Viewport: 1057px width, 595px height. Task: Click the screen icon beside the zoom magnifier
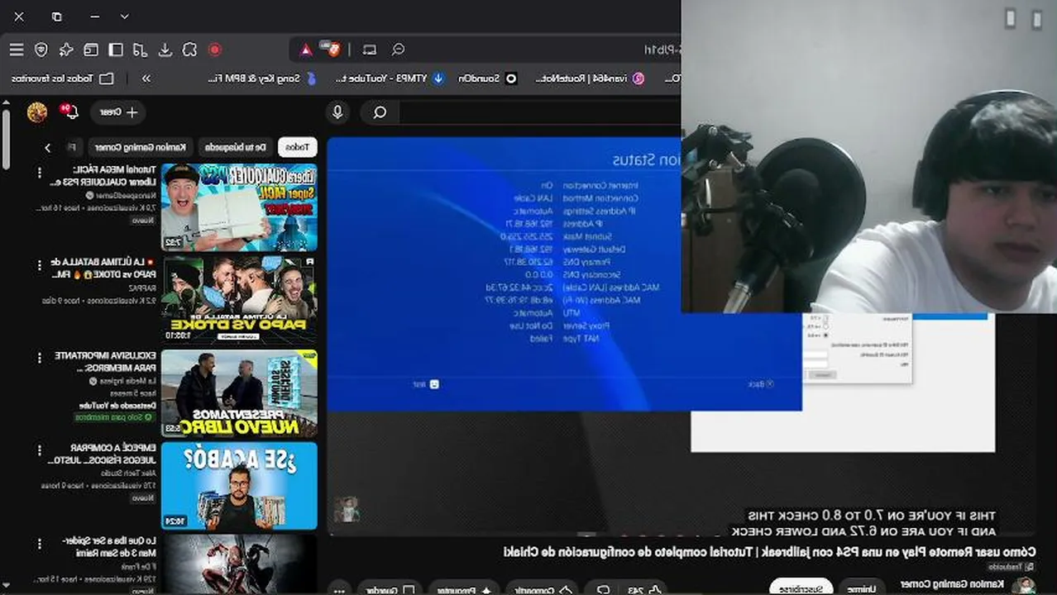point(370,50)
